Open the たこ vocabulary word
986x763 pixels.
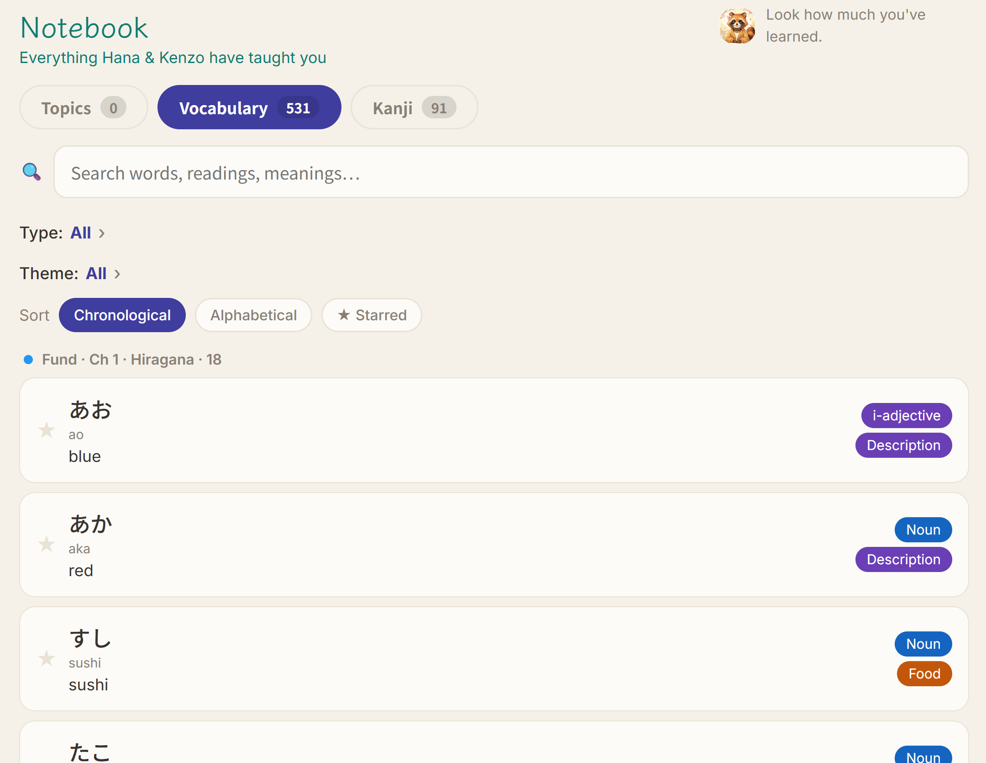90,752
